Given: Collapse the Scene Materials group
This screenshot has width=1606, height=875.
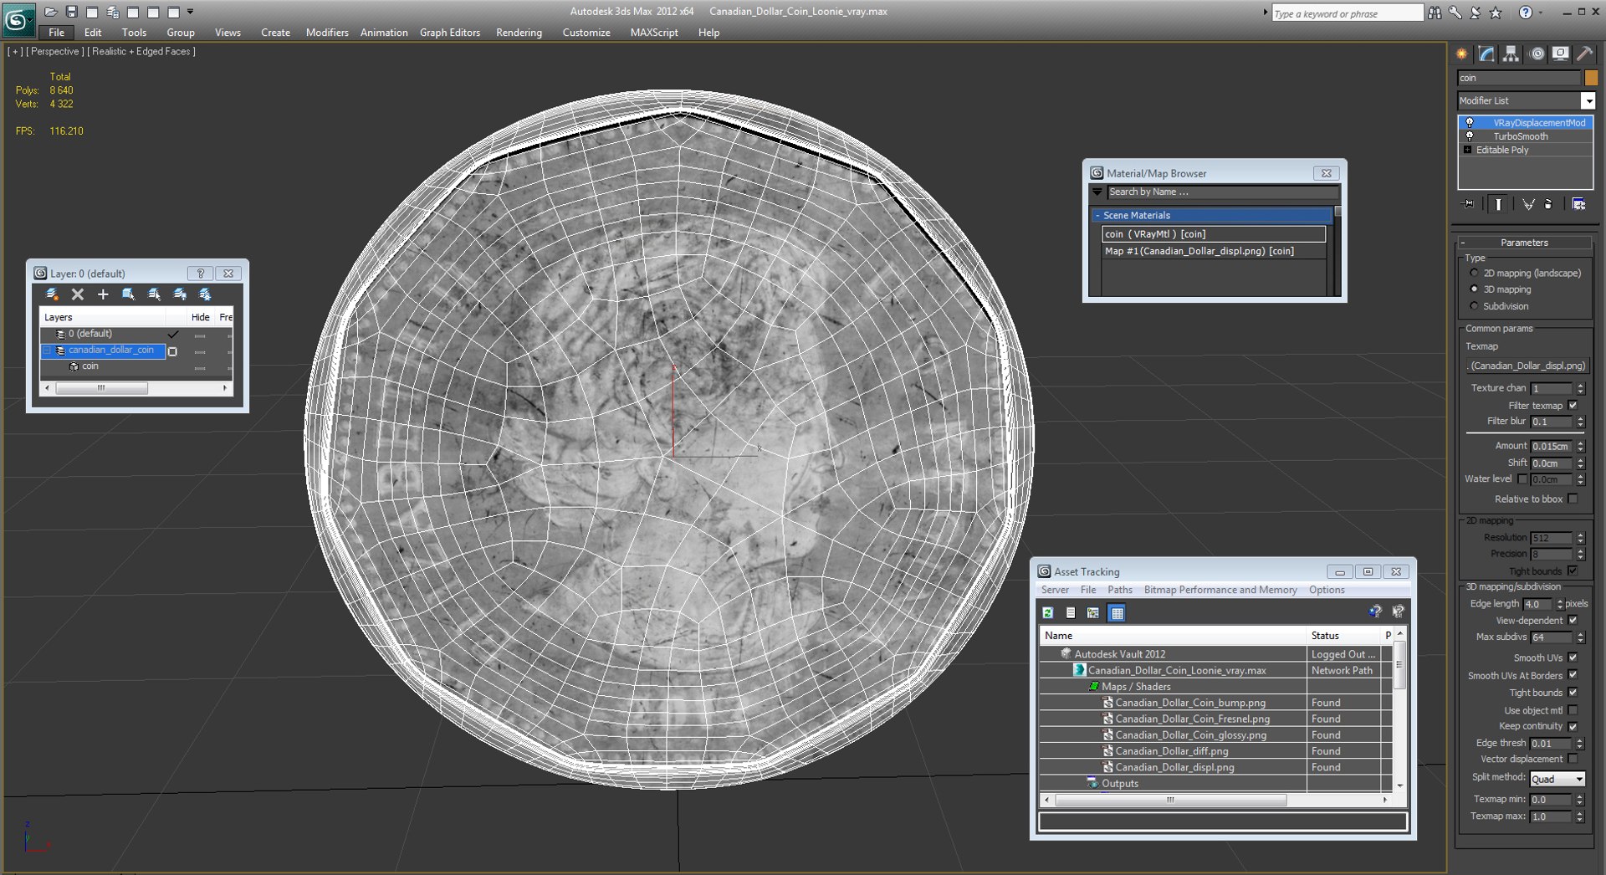Looking at the screenshot, I should [x=1097, y=216].
